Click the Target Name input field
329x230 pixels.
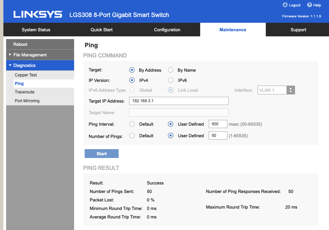(179, 112)
